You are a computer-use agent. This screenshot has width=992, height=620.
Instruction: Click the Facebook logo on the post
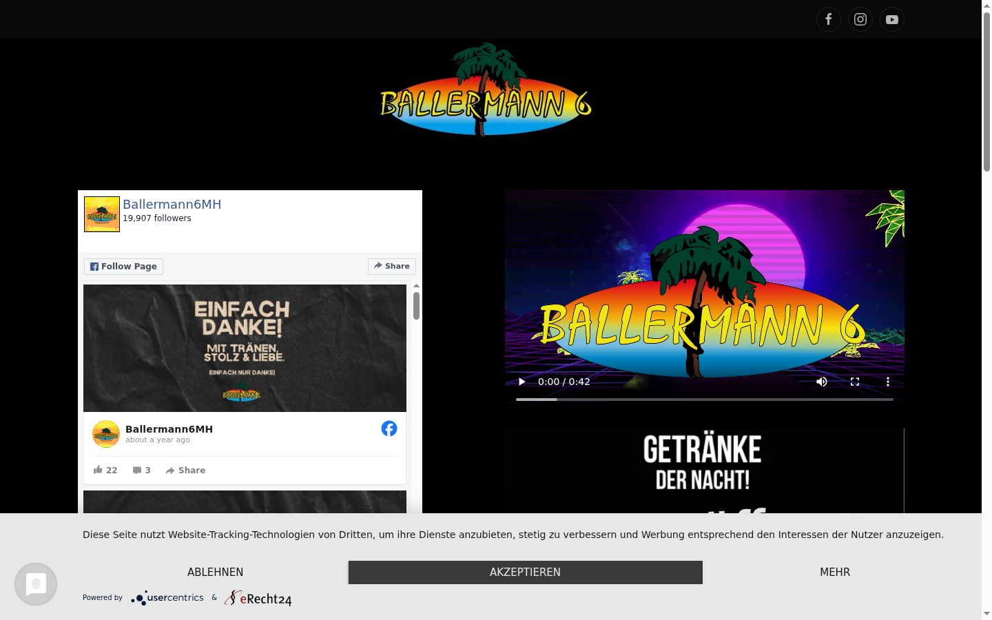tap(389, 428)
